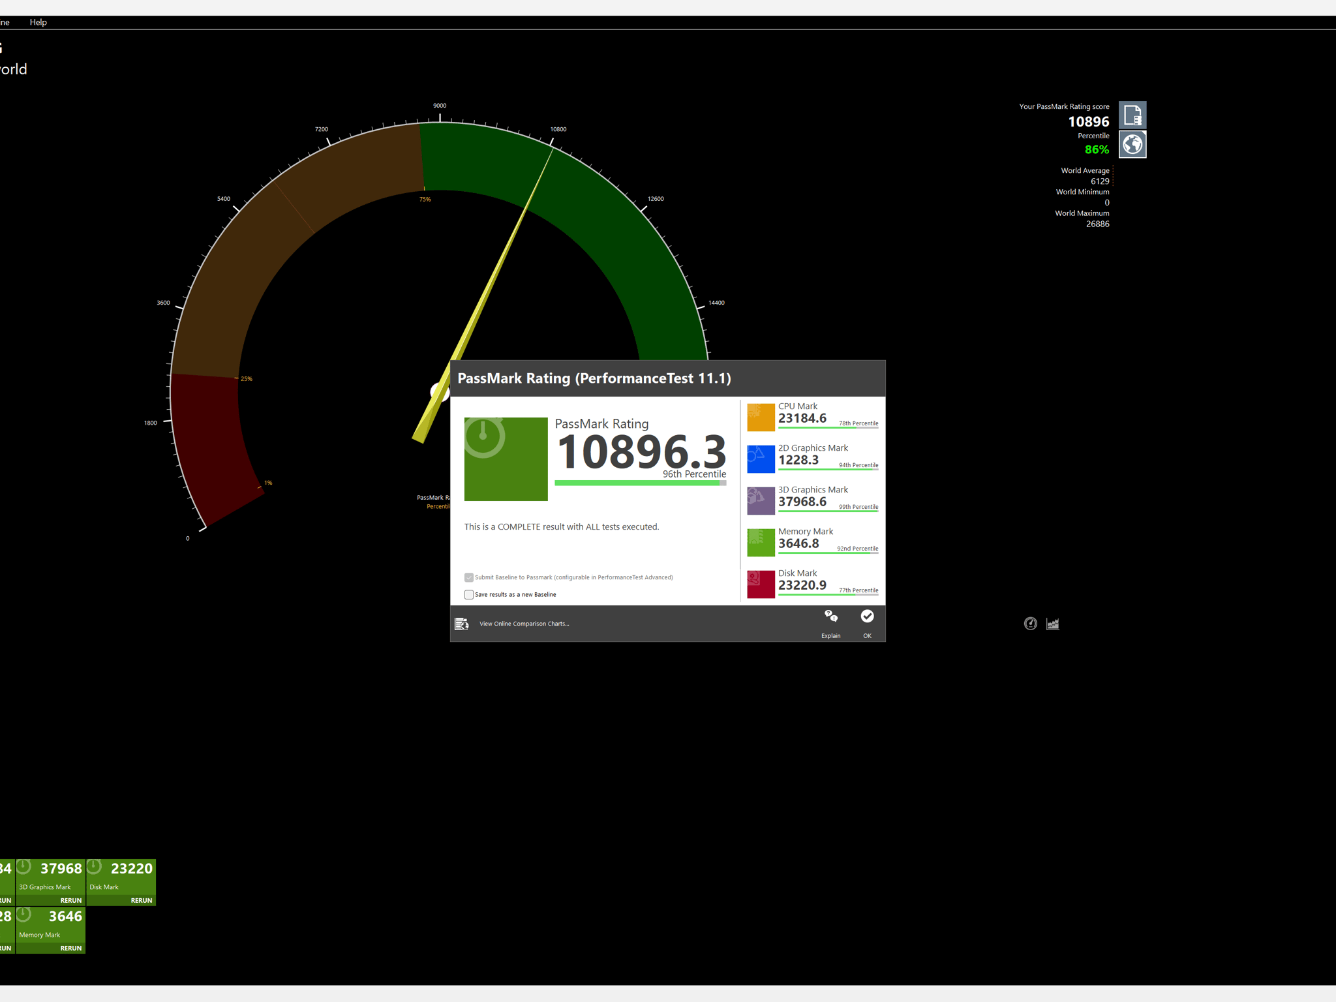Click the CPU Mark score "23184.6"
The height and width of the screenshot is (1002, 1336).
point(802,418)
